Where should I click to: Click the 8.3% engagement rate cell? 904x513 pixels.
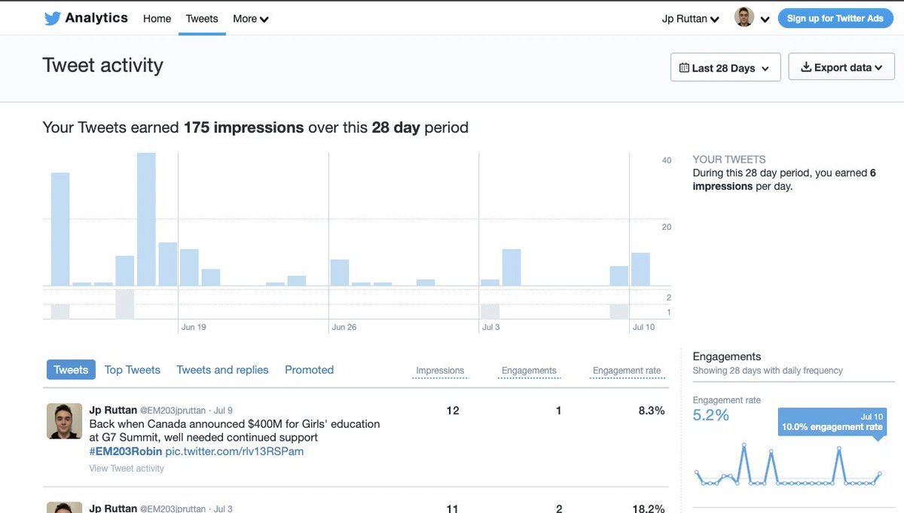[651, 411]
